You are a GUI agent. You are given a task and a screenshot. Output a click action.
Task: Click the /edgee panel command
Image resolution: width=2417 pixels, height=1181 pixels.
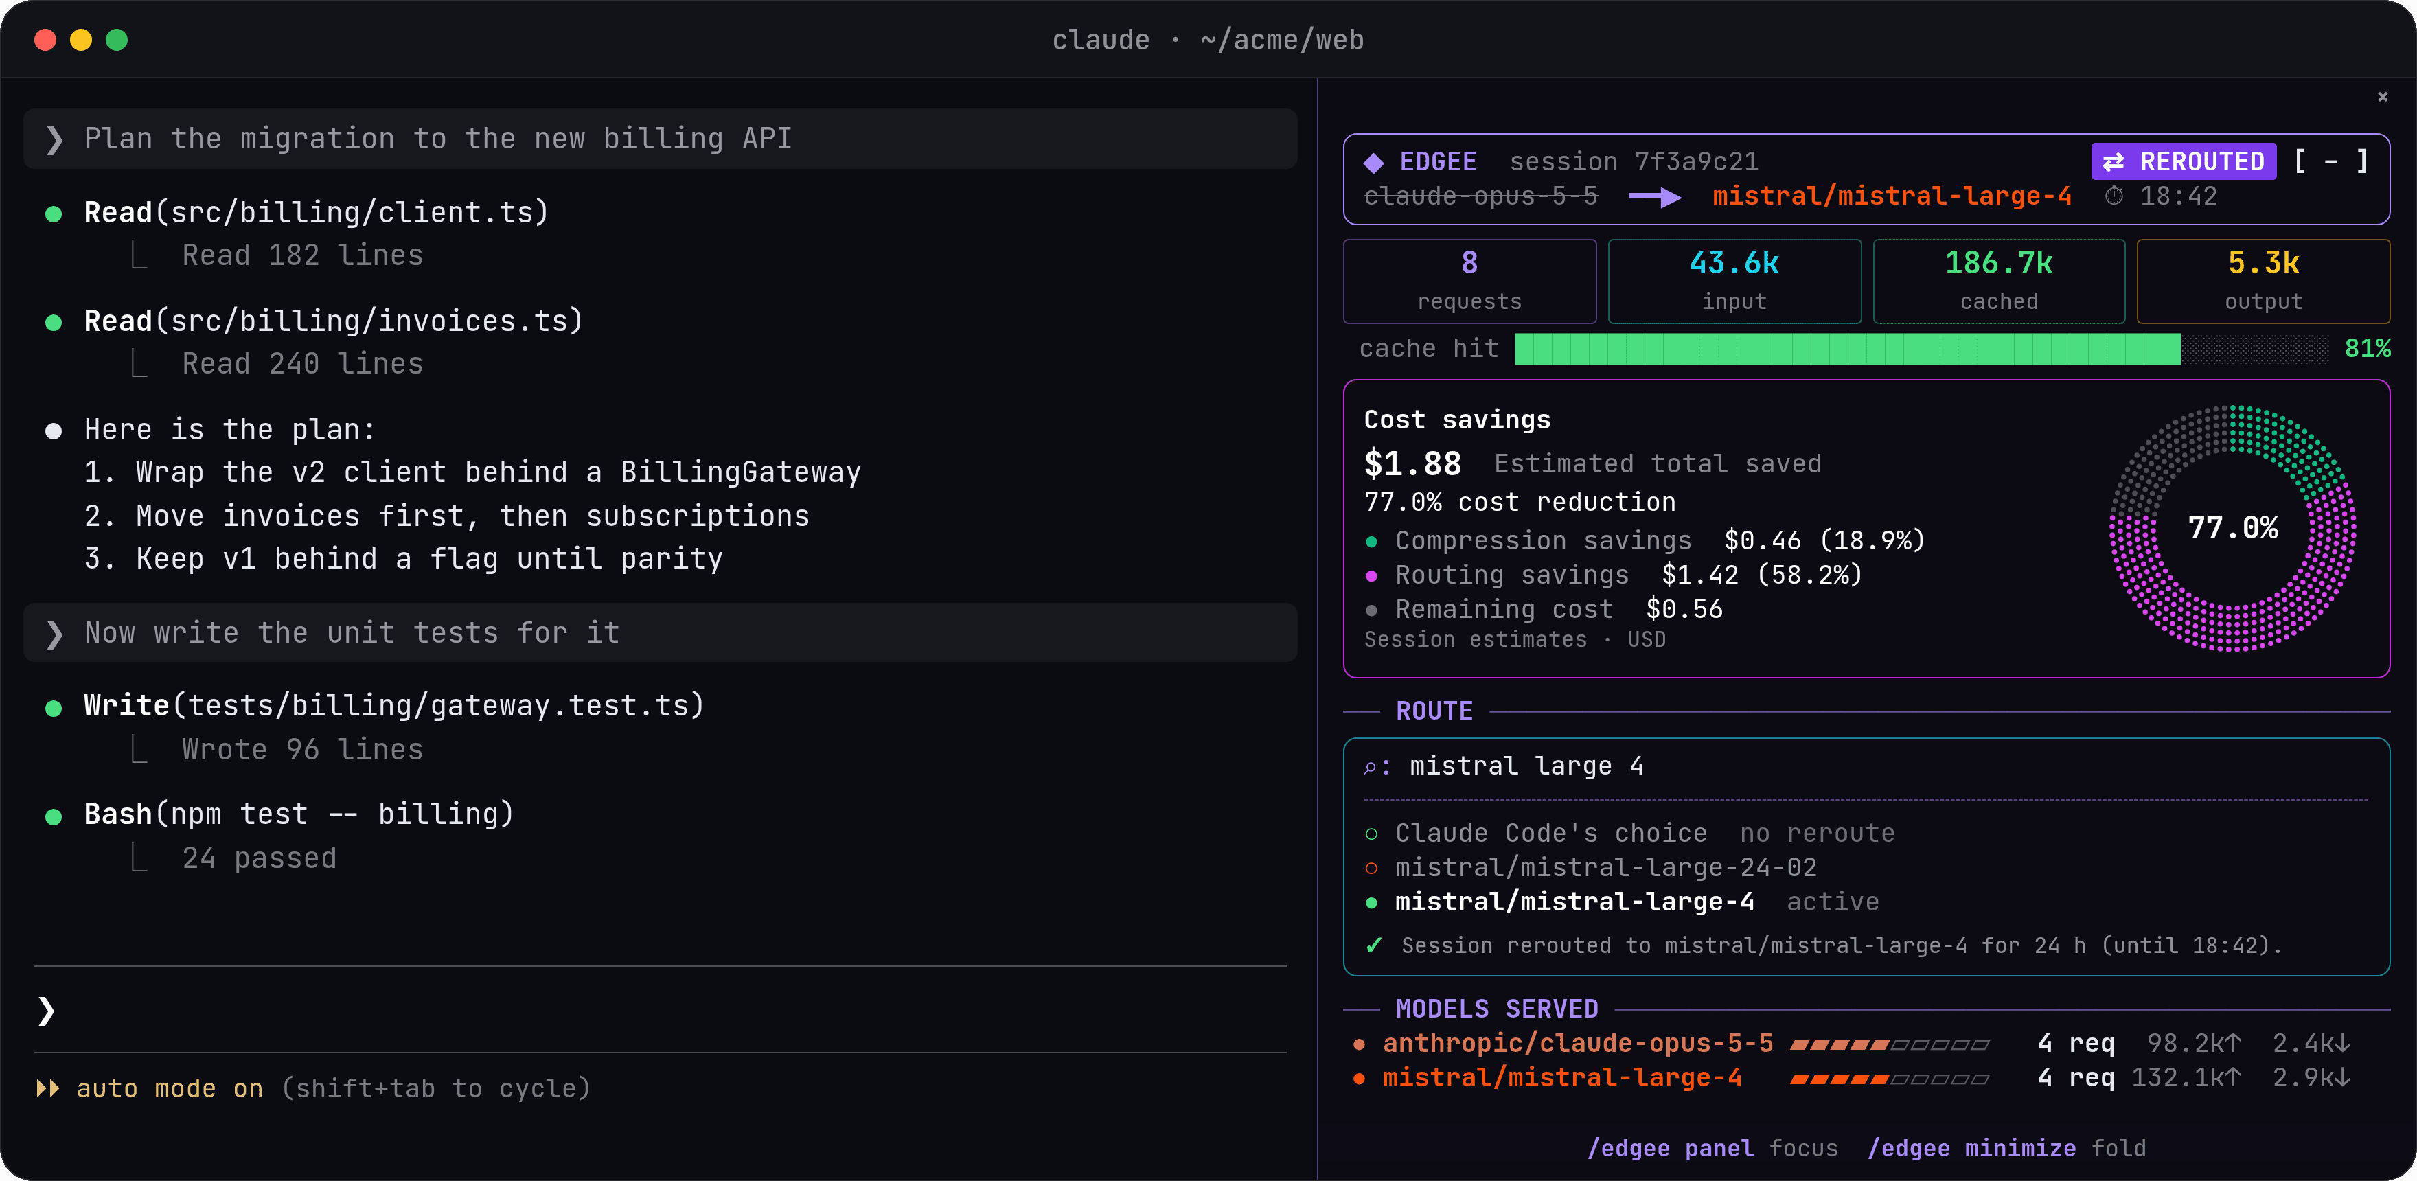(x=1670, y=1148)
